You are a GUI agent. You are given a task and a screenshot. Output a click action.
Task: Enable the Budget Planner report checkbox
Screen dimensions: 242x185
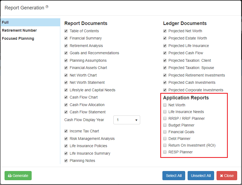[165, 125]
